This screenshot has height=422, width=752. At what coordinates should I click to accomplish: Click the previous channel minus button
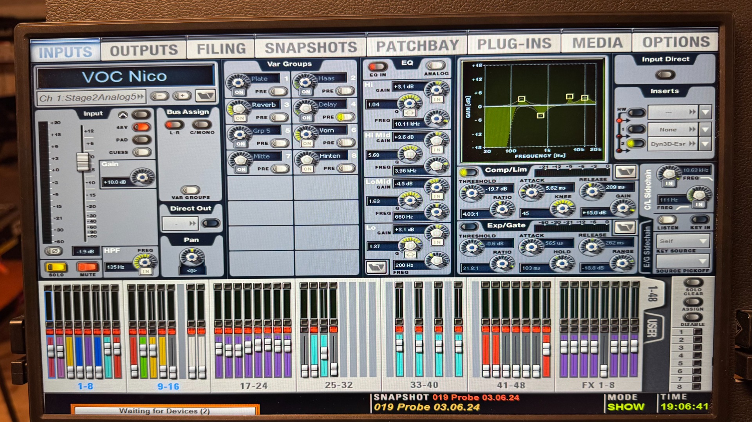pos(159,96)
